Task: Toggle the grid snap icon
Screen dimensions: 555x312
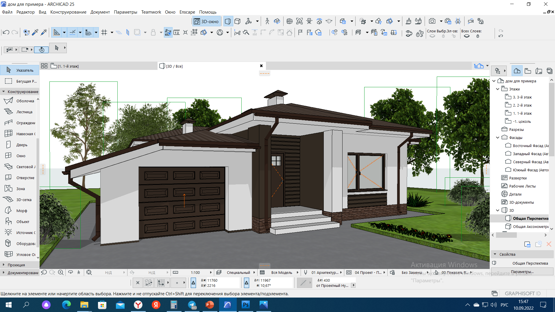Action: click(x=104, y=32)
